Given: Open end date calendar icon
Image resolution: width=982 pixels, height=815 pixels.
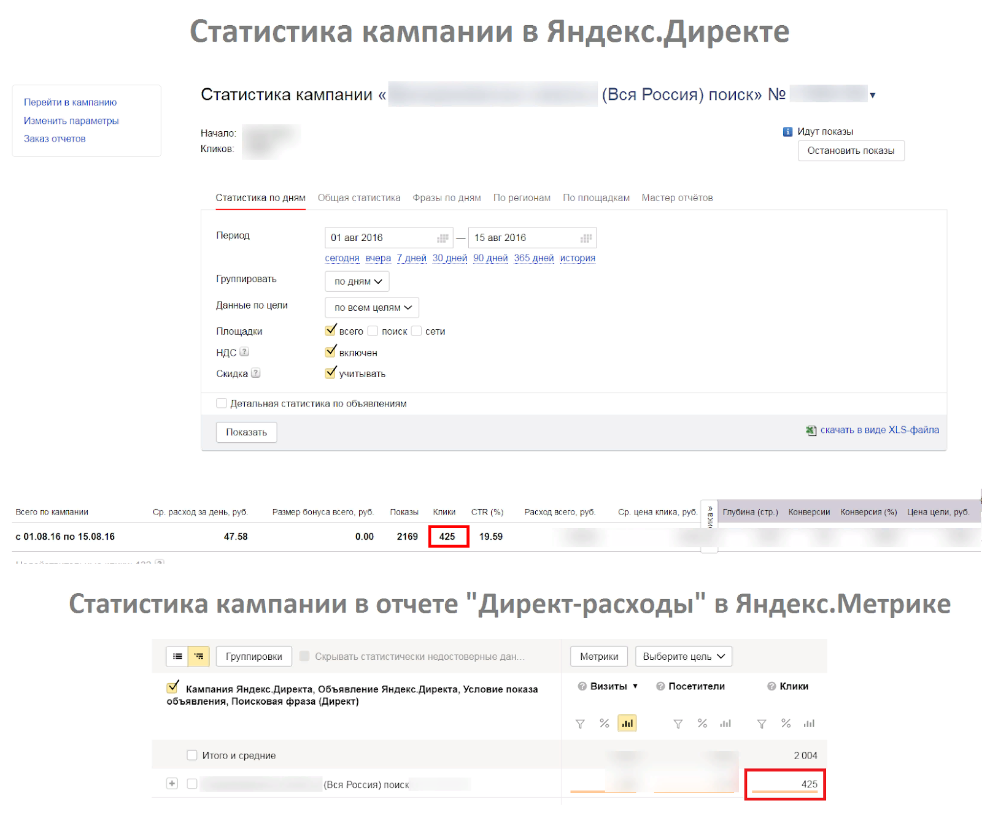Looking at the screenshot, I should pos(586,238).
